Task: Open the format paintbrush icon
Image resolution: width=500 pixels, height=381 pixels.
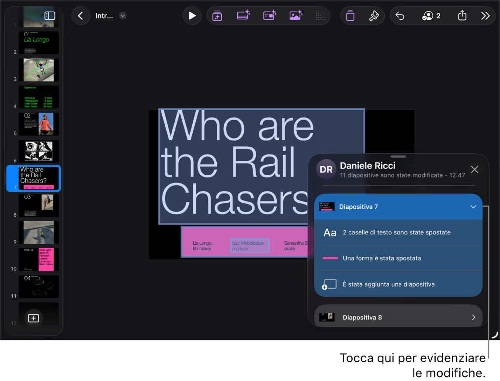Action: (x=374, y=16)
